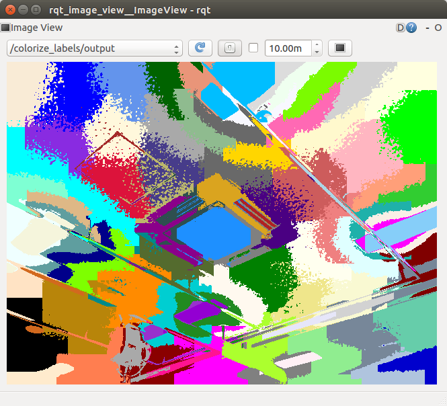Click the dash button at the panel's top right
447x406 pixels.
click(x=428, y=28)
